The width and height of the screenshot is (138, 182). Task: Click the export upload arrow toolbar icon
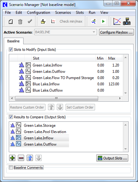[x=43, y=21]
